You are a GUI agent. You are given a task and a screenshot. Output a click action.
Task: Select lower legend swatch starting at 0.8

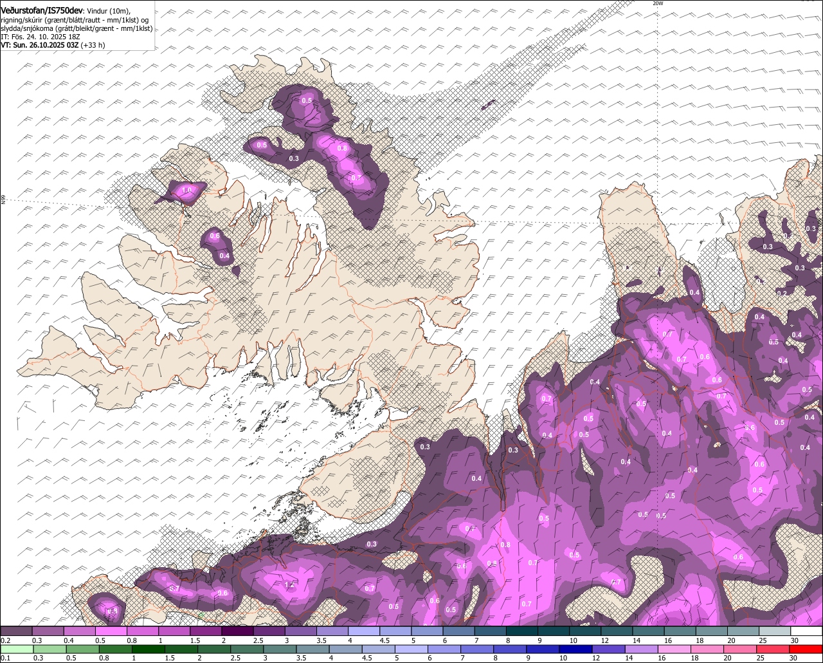click(x=114, y=649)
